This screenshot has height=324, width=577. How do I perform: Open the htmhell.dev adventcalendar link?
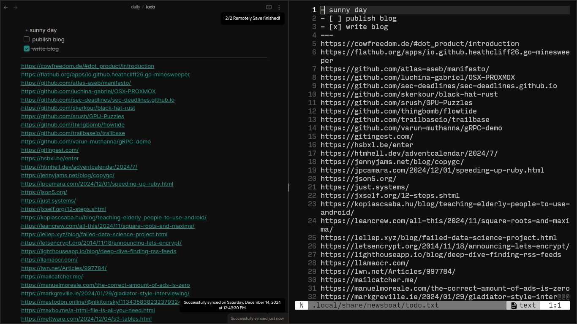pos(79,167)
